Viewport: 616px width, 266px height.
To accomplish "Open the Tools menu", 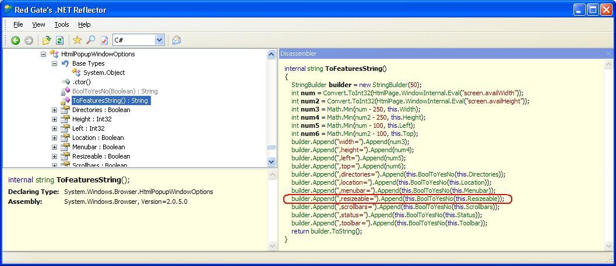I will point(62,24).
